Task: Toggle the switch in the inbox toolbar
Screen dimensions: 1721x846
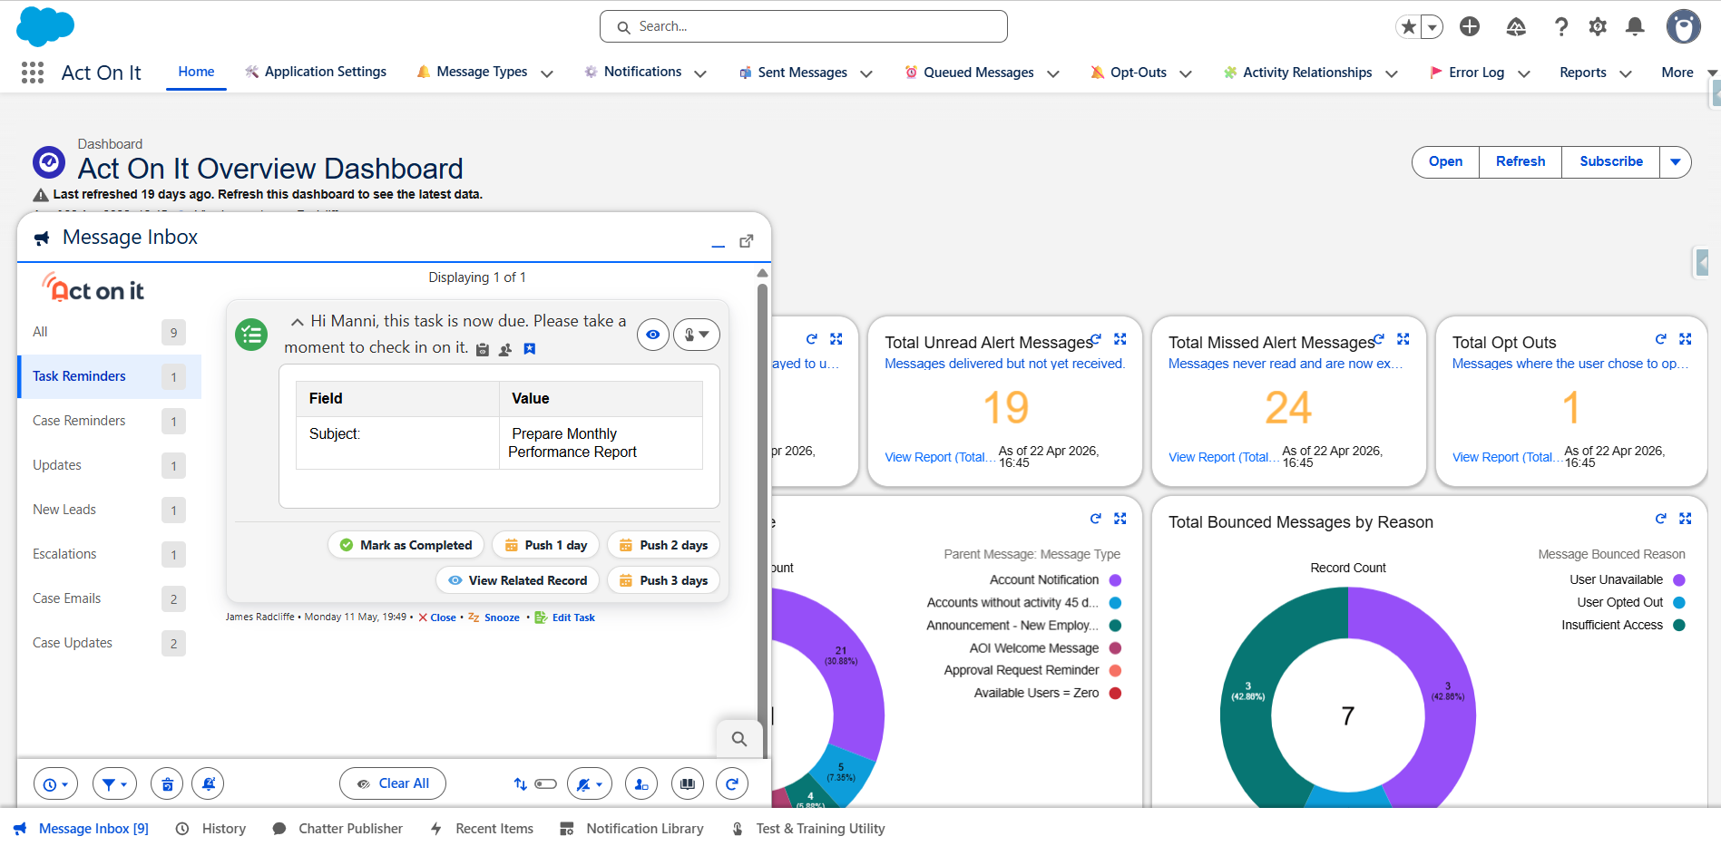Action: (x=545, y=784)
